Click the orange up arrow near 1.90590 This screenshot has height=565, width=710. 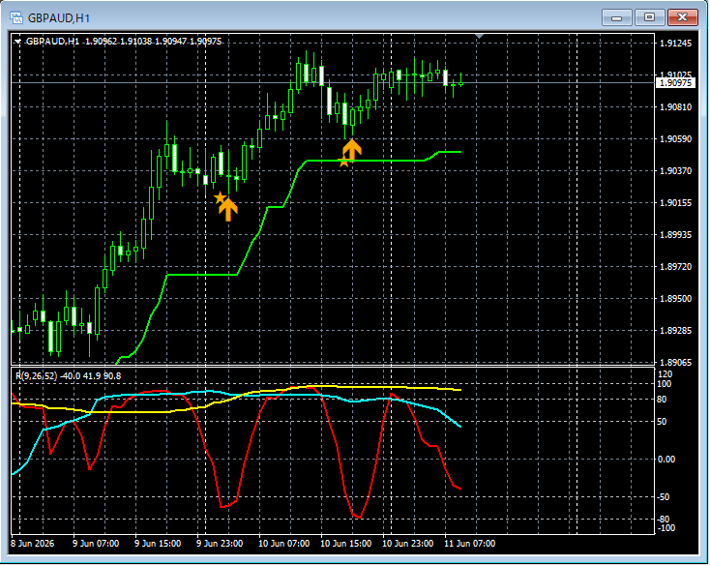click(x=352, y=149)
